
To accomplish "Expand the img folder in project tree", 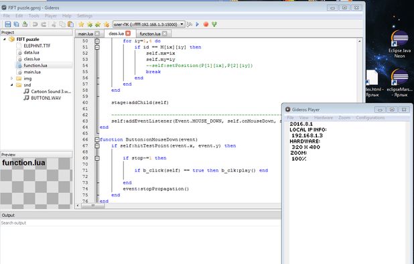I will click(11, 78).
